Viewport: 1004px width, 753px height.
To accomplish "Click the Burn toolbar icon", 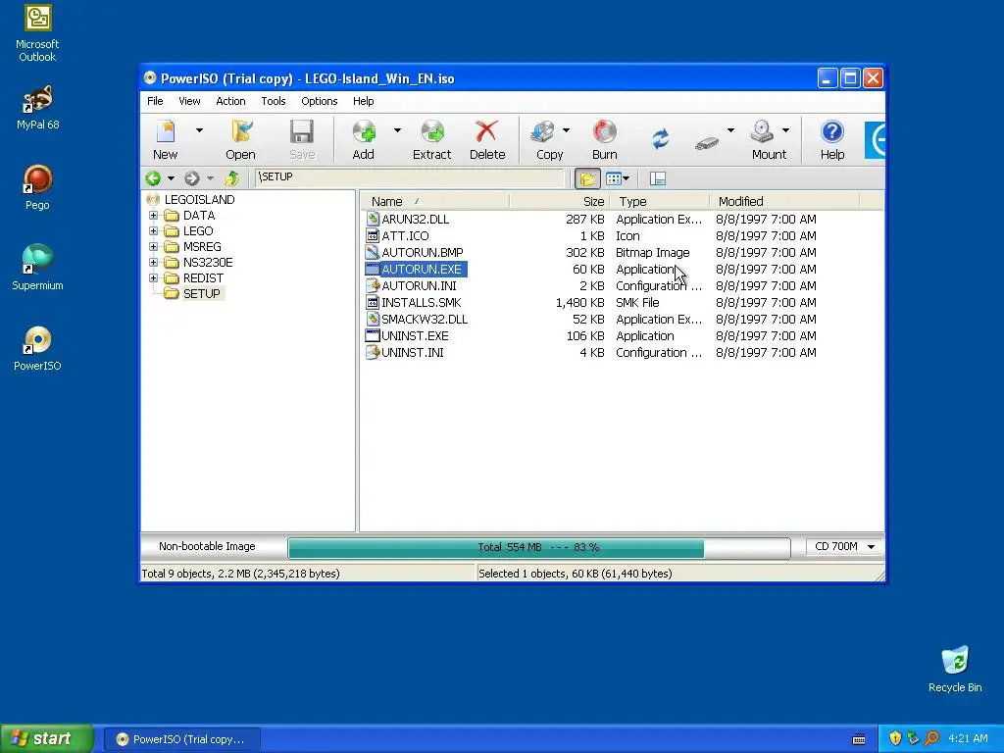I will (604, 139).
